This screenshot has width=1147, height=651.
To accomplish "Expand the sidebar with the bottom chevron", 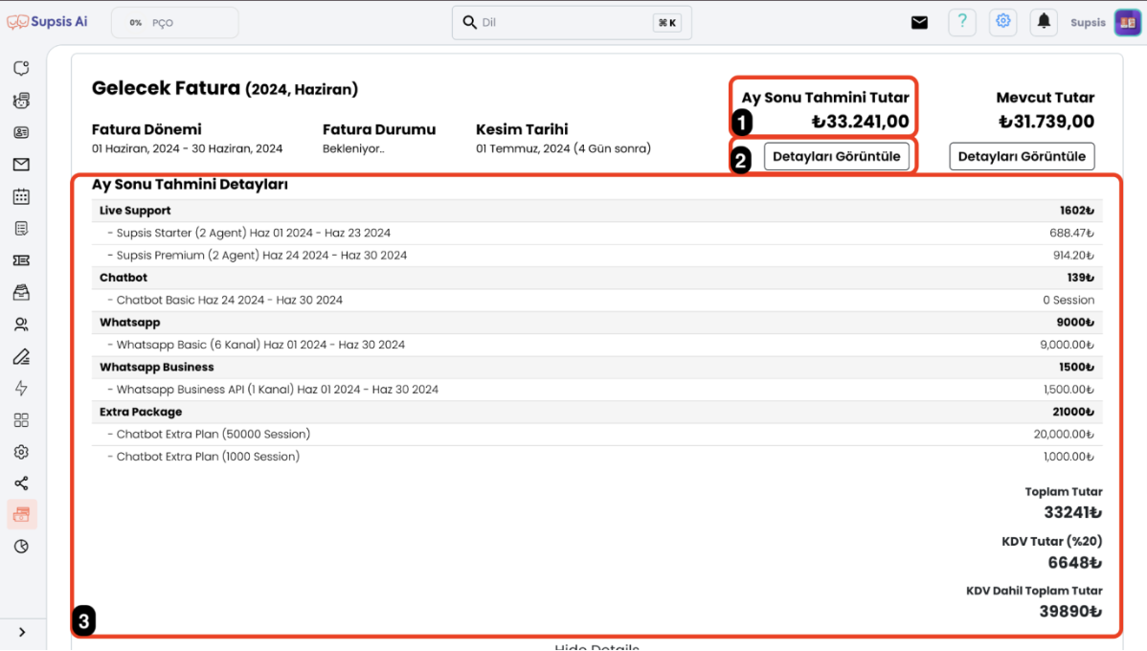I will coord(22,632).
